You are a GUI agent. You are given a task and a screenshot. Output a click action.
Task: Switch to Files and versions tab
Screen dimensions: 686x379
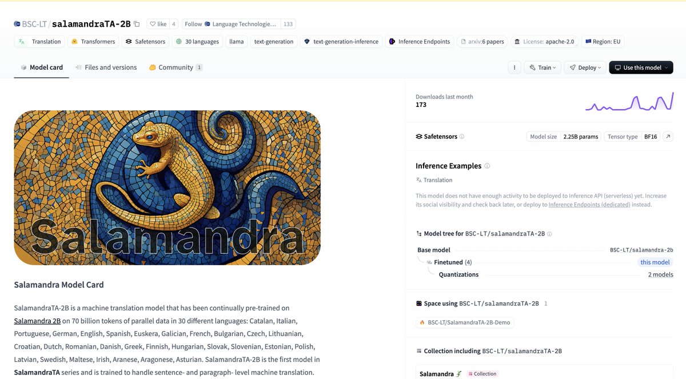coord(106,67)
